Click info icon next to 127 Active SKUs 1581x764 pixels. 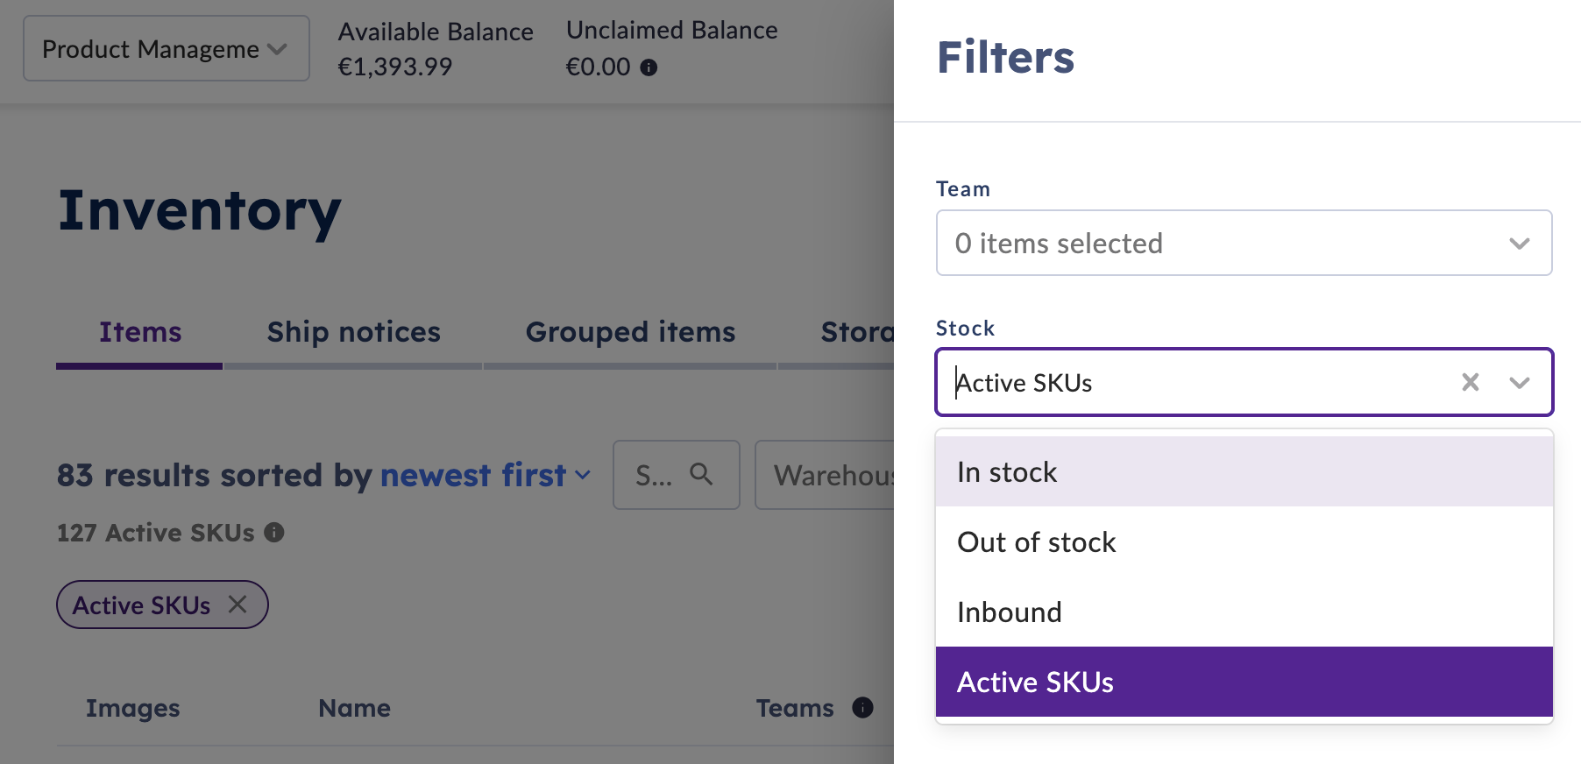click(274, 533)
